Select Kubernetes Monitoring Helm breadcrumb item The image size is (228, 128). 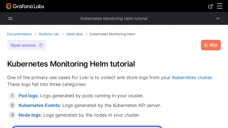coord(112,34)
